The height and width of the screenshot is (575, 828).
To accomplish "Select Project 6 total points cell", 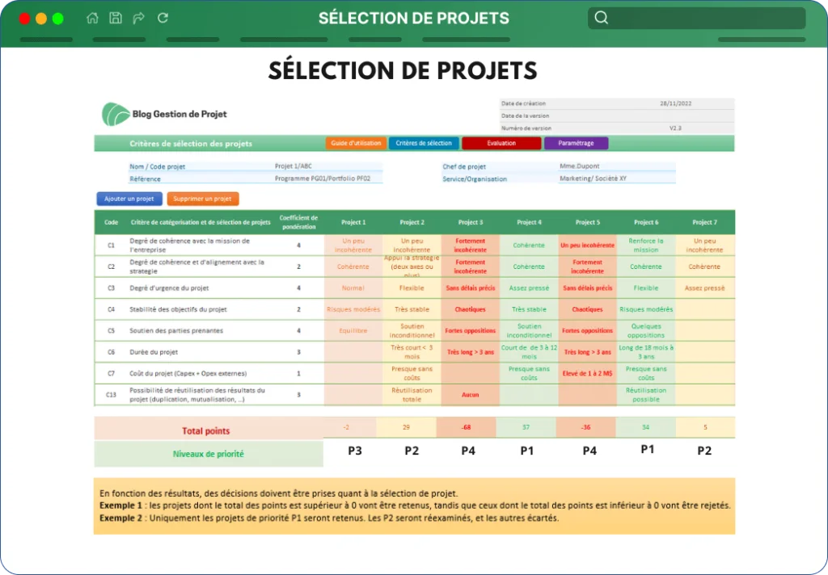I will 646,427.
